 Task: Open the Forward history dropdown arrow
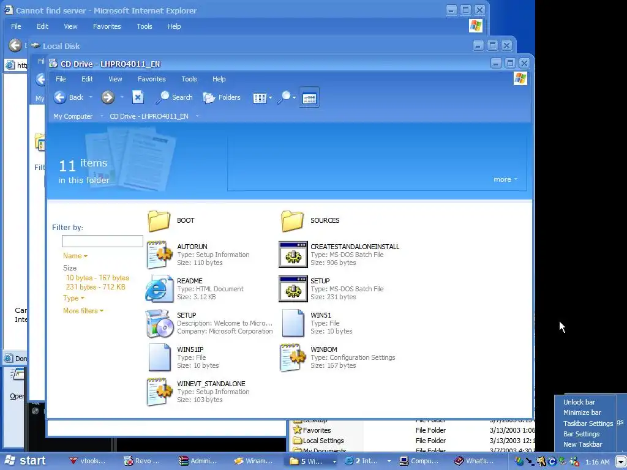[122, 97]
